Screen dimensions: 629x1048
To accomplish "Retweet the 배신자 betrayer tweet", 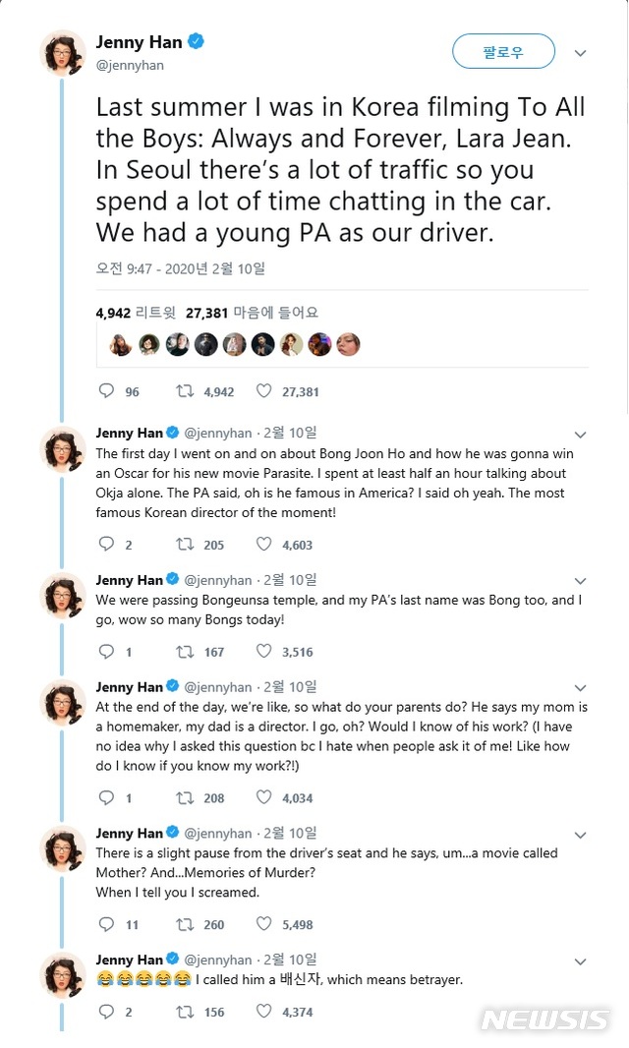I will point(184,1012).
